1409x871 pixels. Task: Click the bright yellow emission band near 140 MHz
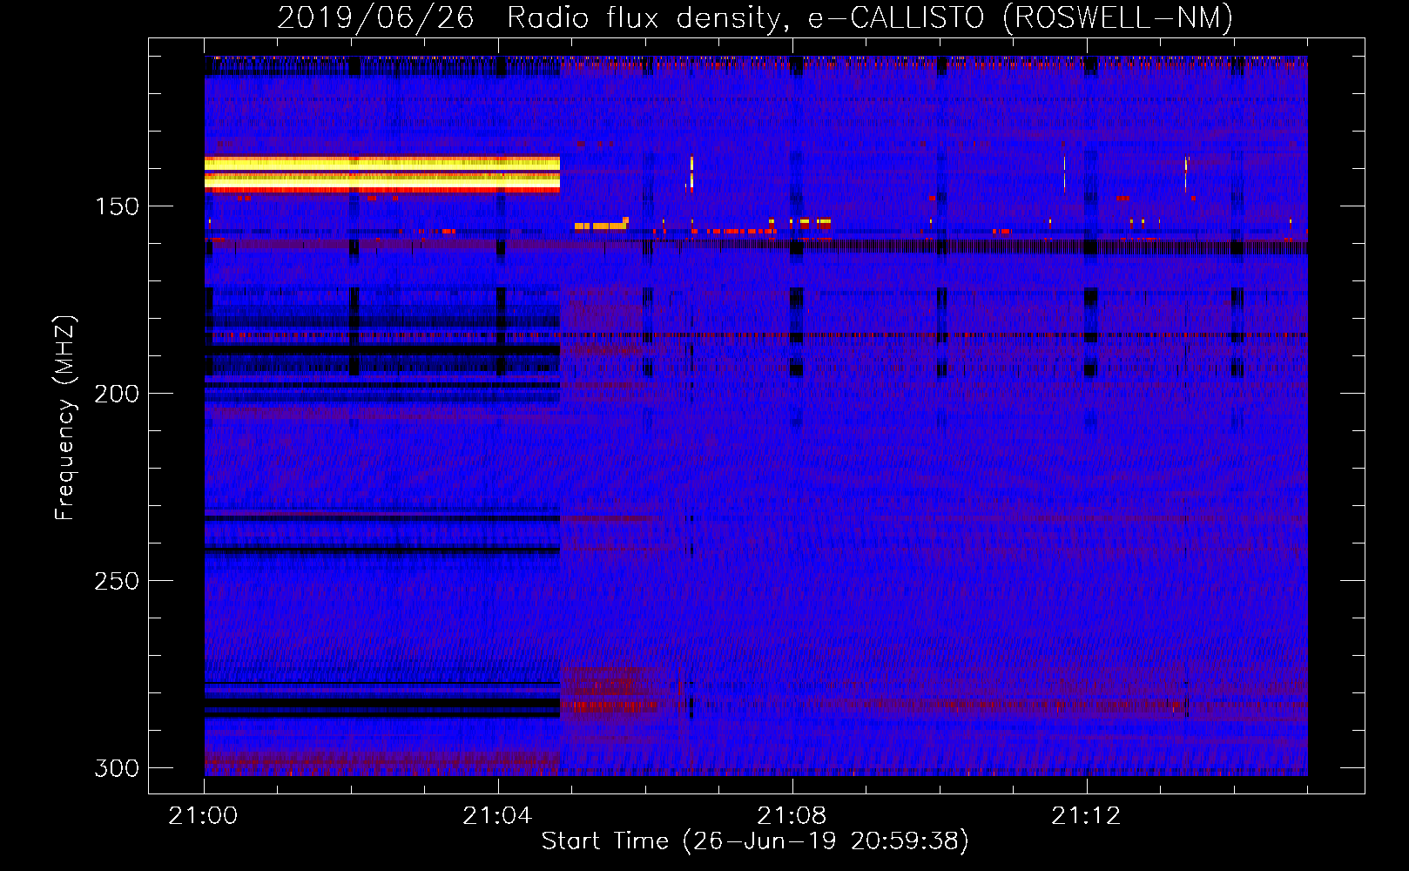point(382,173)
